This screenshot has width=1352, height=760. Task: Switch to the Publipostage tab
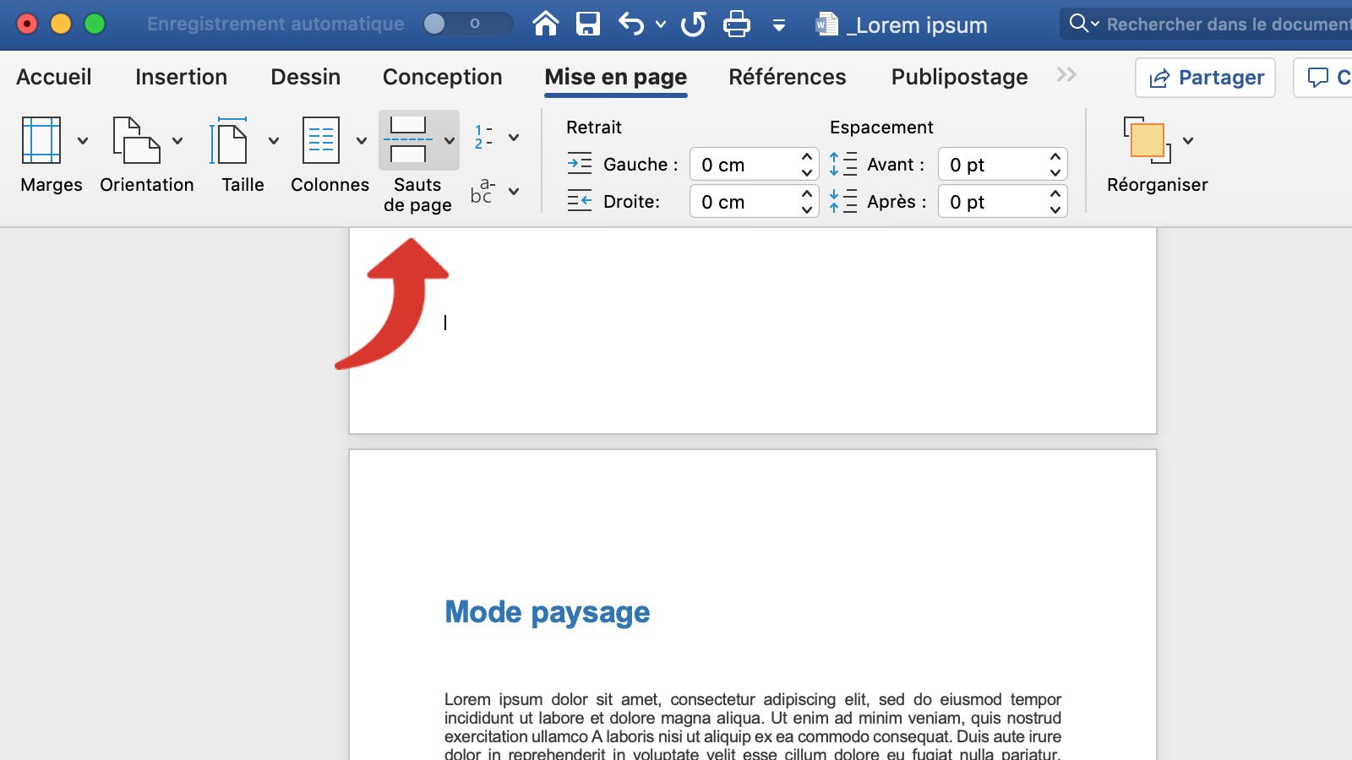[959, 77]
